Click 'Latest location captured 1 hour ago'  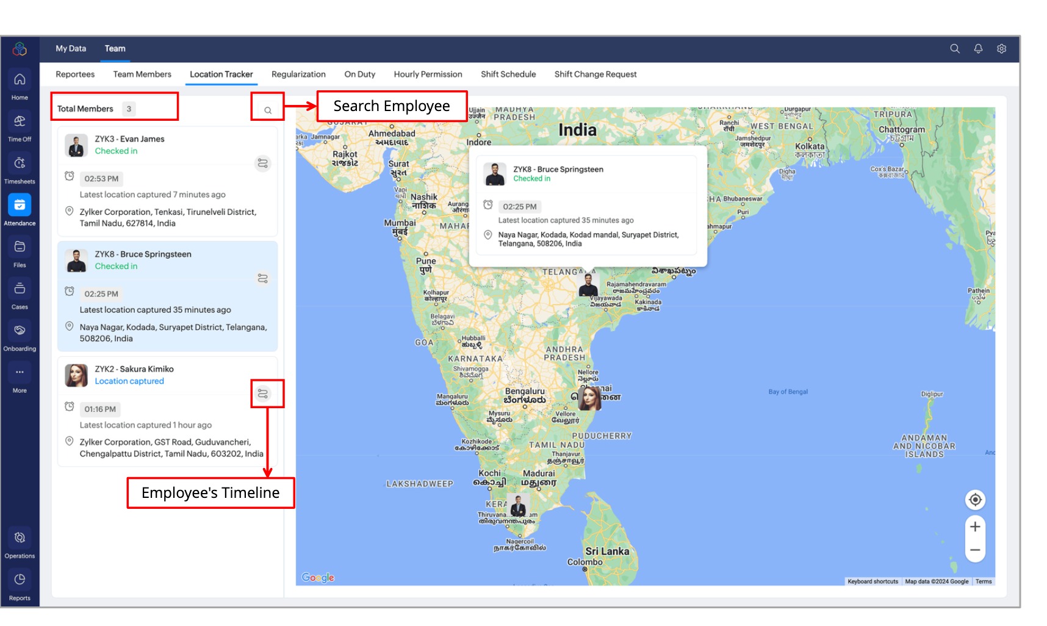146,425
